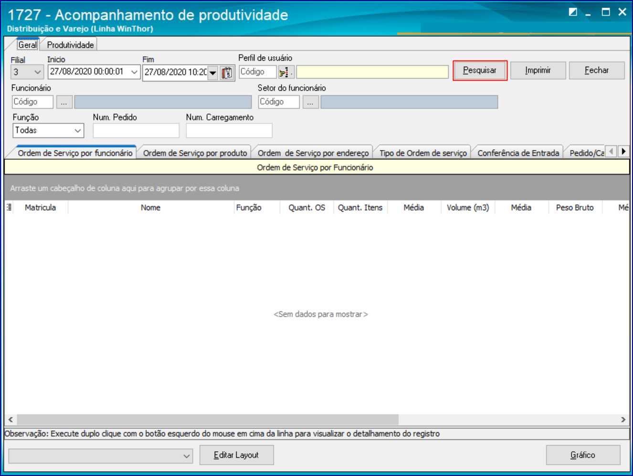633x476 pixels.
Task: Sort by the Quant. OS column header
Action: (x=307, y=207)
